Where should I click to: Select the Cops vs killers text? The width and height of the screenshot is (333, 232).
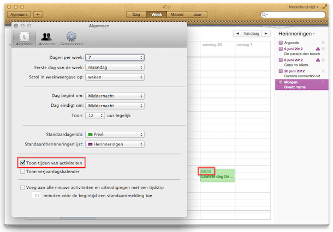[296, 65]
